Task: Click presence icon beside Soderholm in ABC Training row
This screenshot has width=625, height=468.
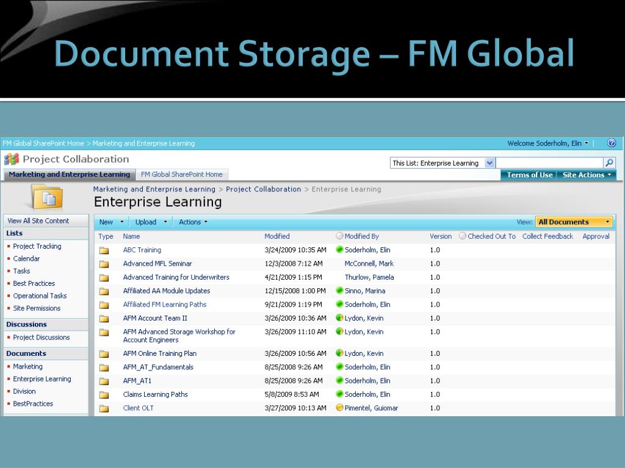Action: 339,249
